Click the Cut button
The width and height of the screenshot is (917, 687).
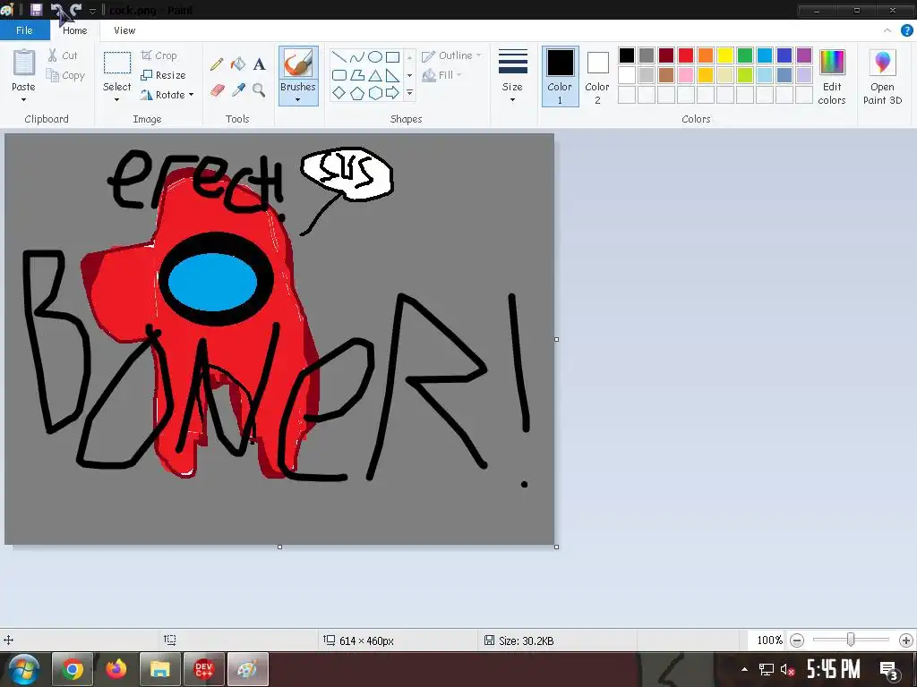click(62, 55)
